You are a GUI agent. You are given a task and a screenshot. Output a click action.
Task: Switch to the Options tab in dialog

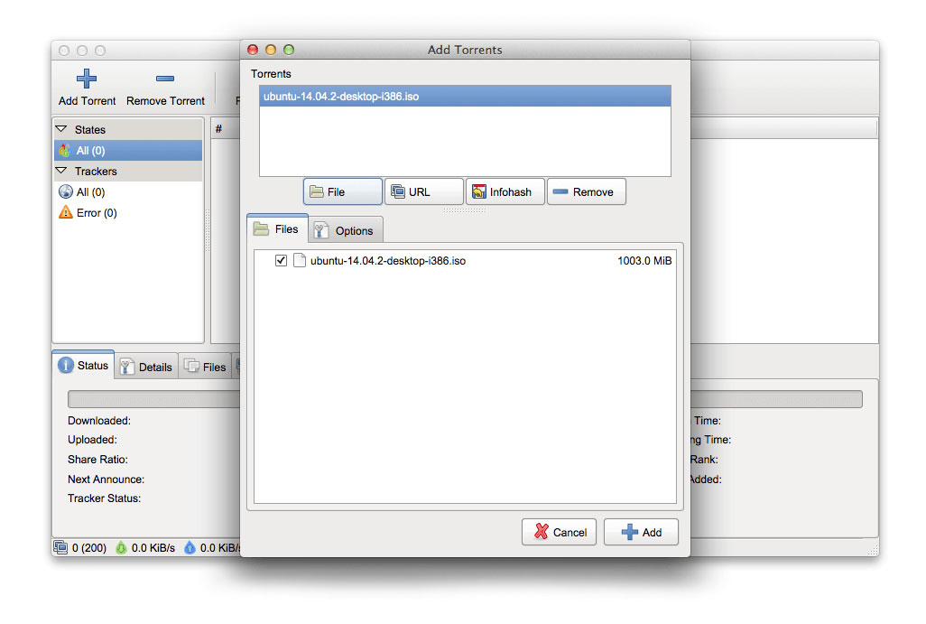(x=346, y=230)
